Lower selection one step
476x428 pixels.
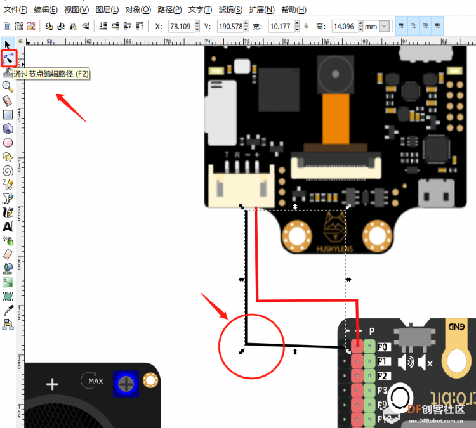pyautogui.click(x=116, y=27)
